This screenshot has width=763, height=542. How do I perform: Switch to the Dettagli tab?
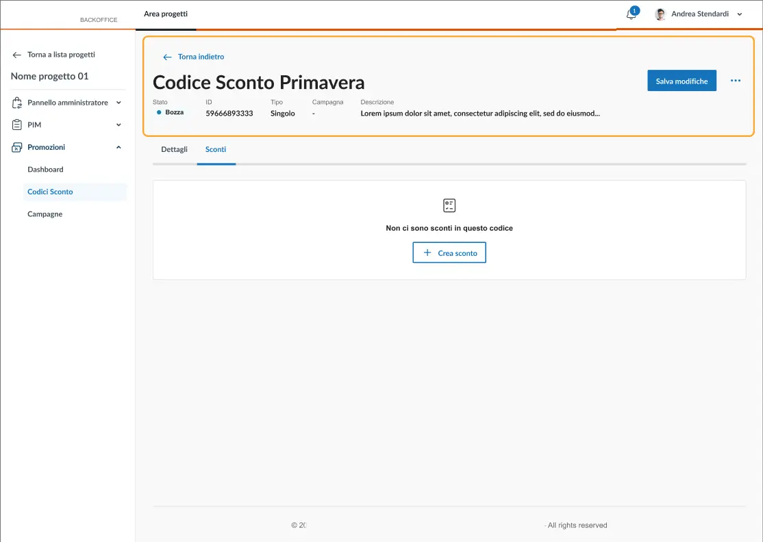[174, 149]
